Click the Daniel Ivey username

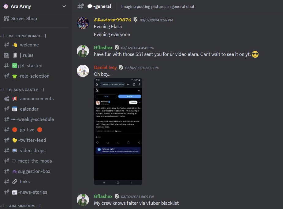(x=105, y=68)
